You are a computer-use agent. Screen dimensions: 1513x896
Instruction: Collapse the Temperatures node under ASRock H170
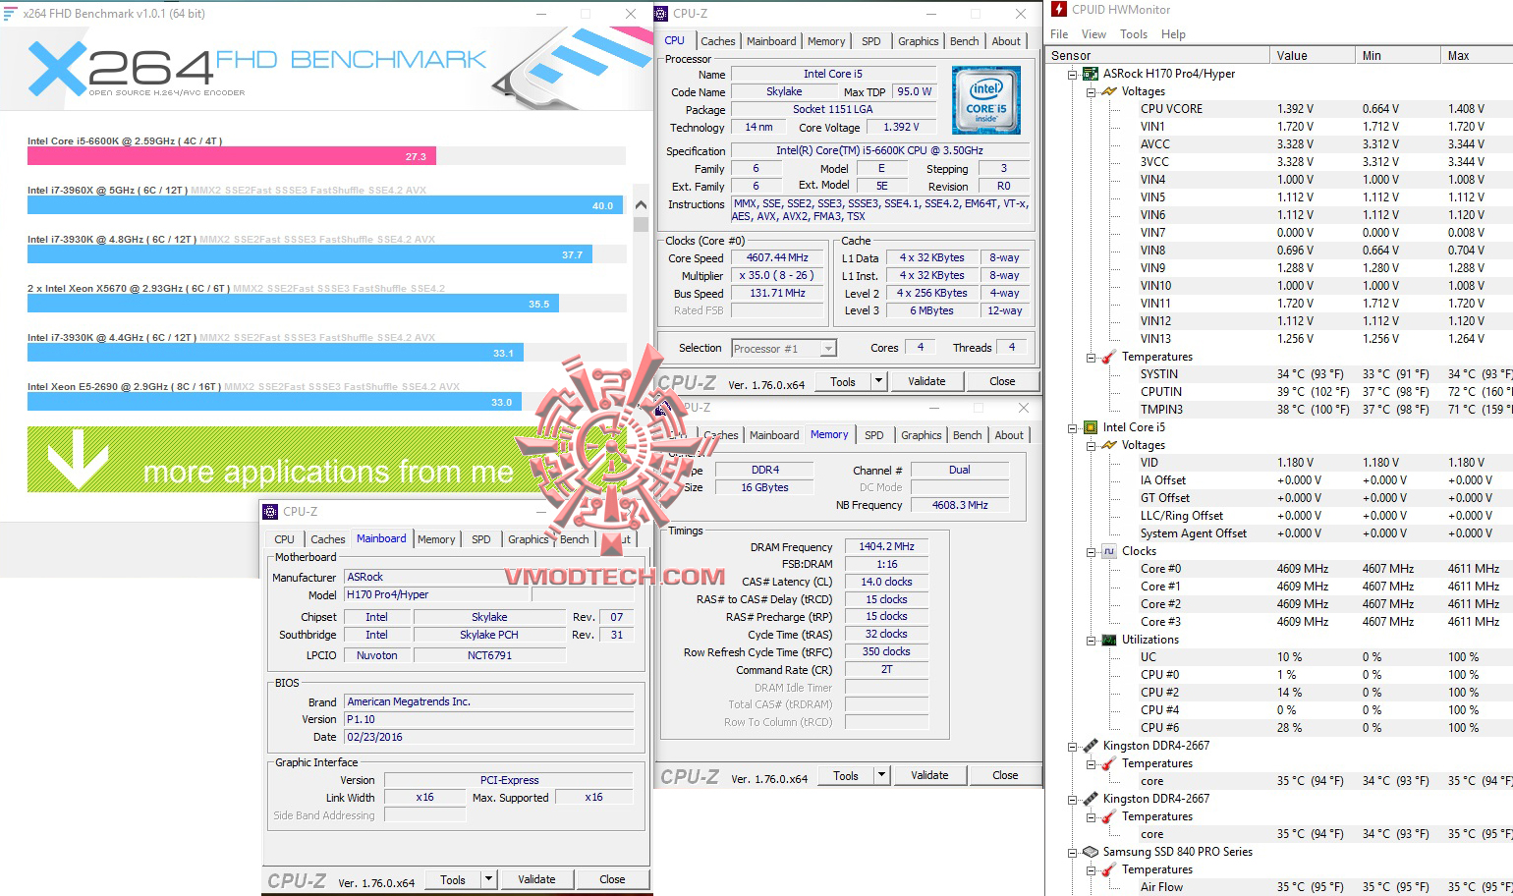point(1091,357)
